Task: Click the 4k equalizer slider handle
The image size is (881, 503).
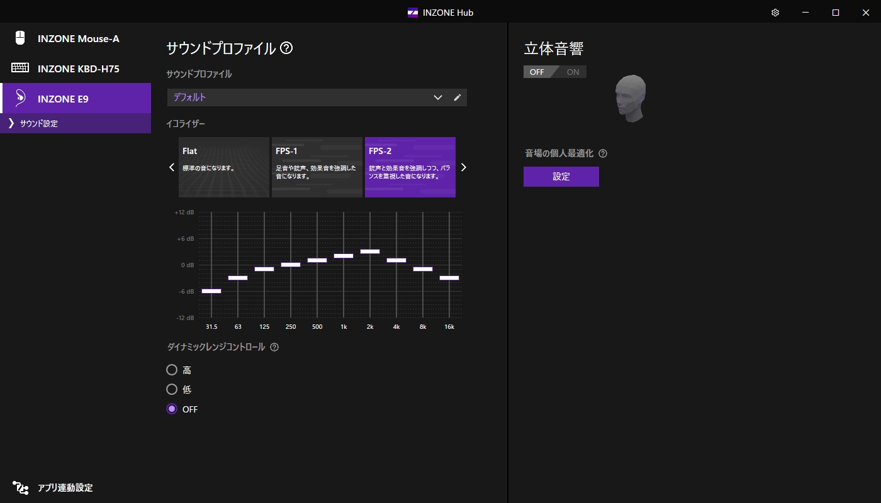Action: pos(396,260)
